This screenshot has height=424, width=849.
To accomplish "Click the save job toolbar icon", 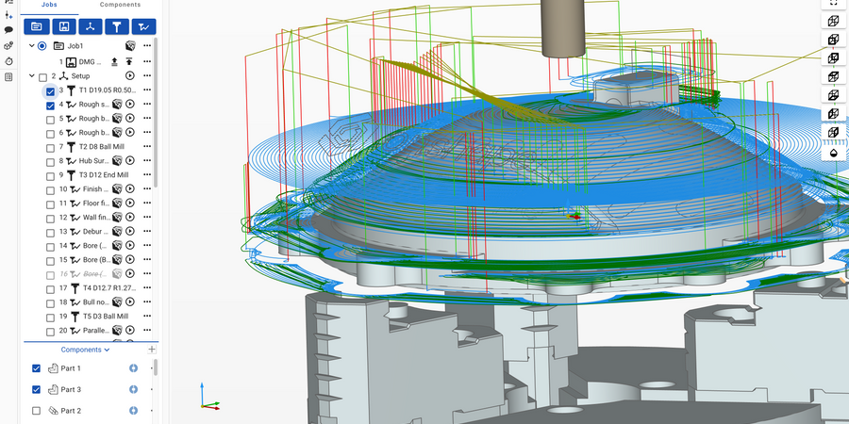I will (64, 26).
